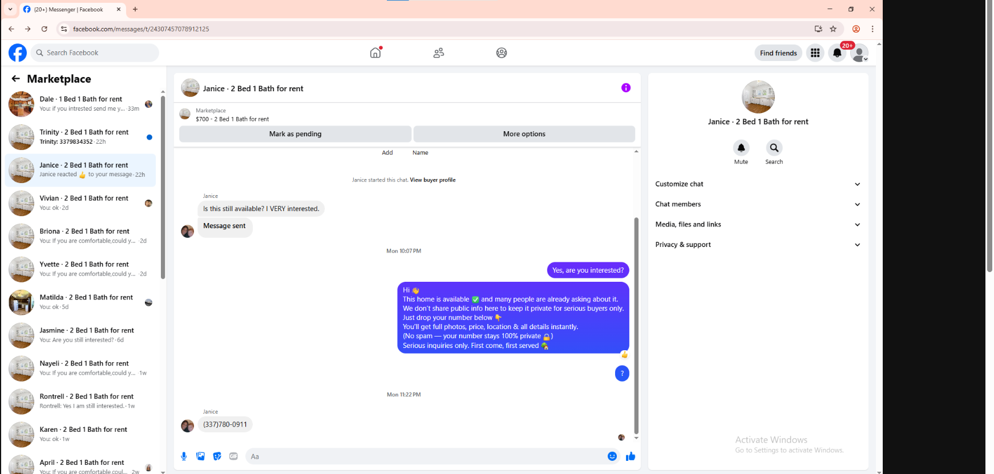Click the browser address bar URL
Viewport: 994px width, 474px height.
(141, 29)
